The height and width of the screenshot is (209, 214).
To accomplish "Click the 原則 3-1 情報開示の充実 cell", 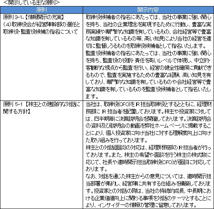I will coord(41,57).
